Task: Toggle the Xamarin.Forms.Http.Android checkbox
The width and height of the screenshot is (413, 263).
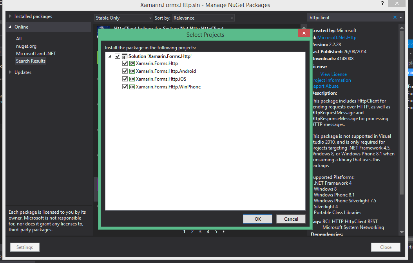Action: (125, 71)
